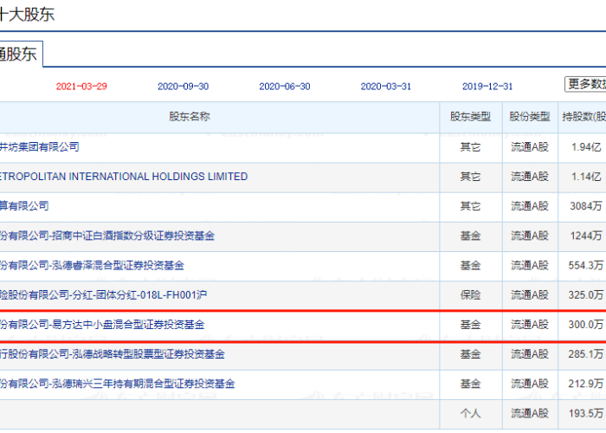Click the 股东类型 column header
The height and width of the screenshot is (433, 606).
470,117
